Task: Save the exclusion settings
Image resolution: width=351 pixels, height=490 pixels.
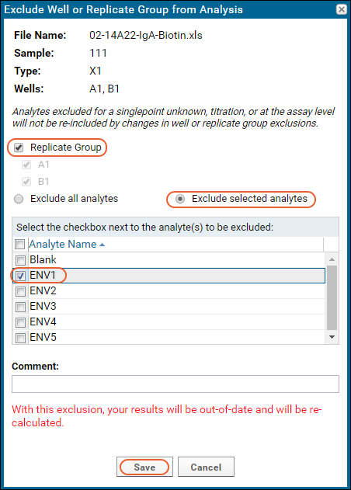Action: pos(144,467)
